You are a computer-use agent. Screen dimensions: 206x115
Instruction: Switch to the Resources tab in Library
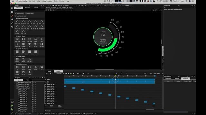27,8
